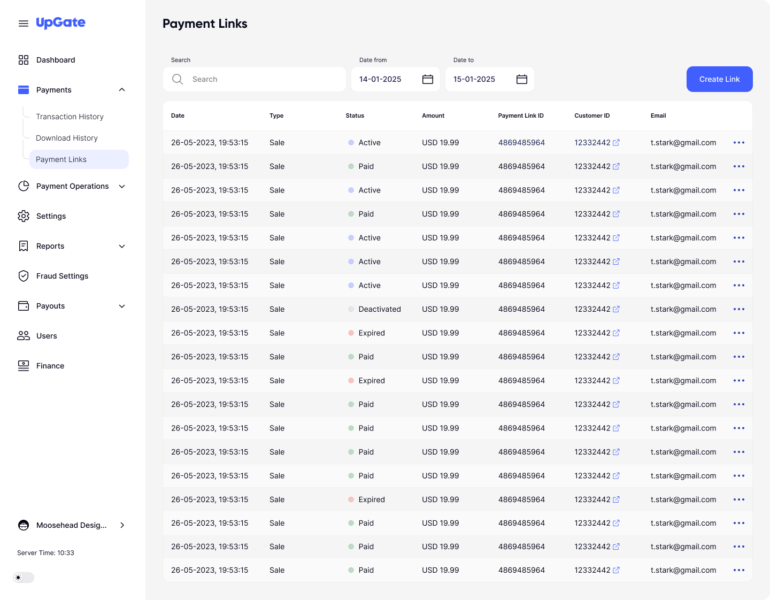The image size is (770, 600).
Task: Click the Fraud Settings shield icon
Action: point(24,276)
